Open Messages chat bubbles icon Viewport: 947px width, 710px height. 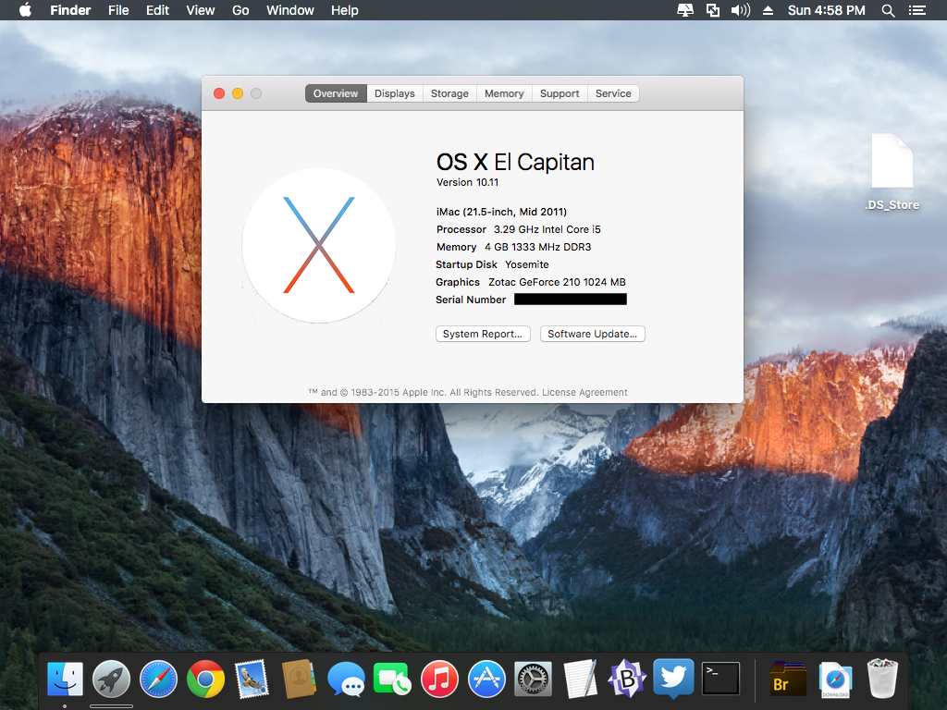(x=346, y=680)
